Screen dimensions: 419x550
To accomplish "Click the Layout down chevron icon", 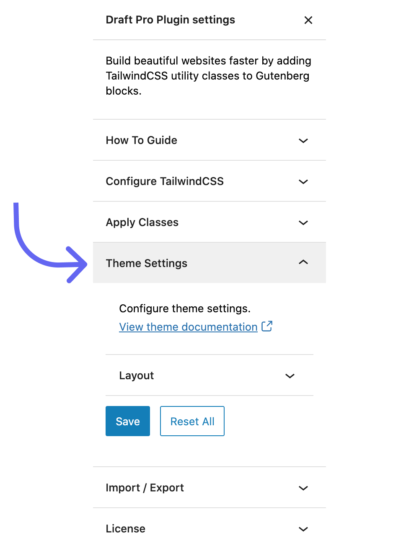I will point(290,376).
